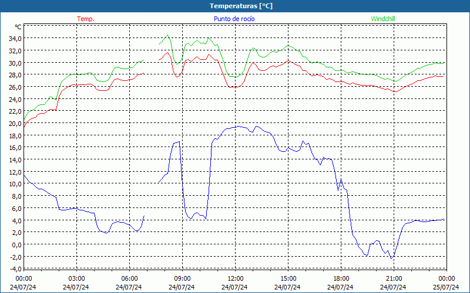Click the °C unit label on the axis

point(18,27)
